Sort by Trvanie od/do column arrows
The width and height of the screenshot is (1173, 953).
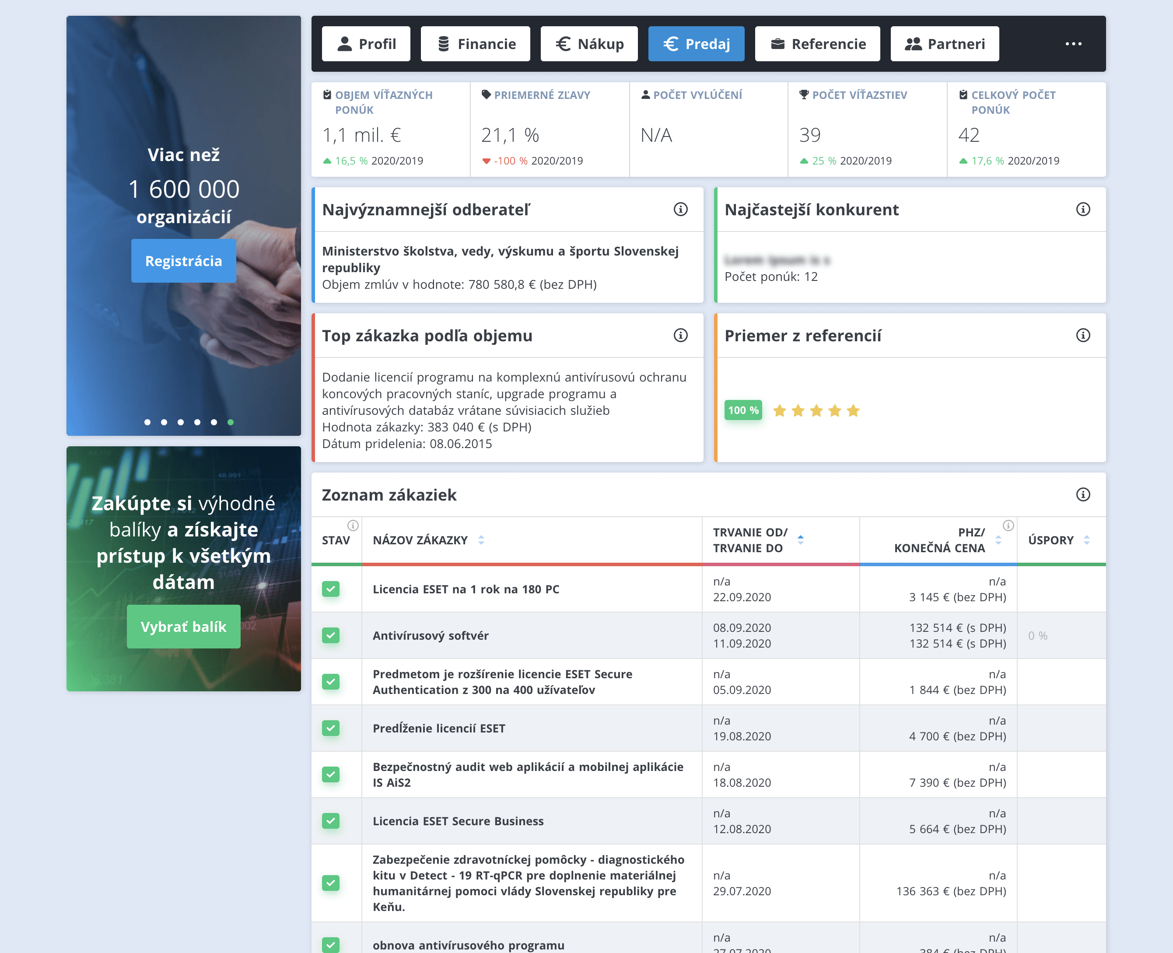point(800,540)
